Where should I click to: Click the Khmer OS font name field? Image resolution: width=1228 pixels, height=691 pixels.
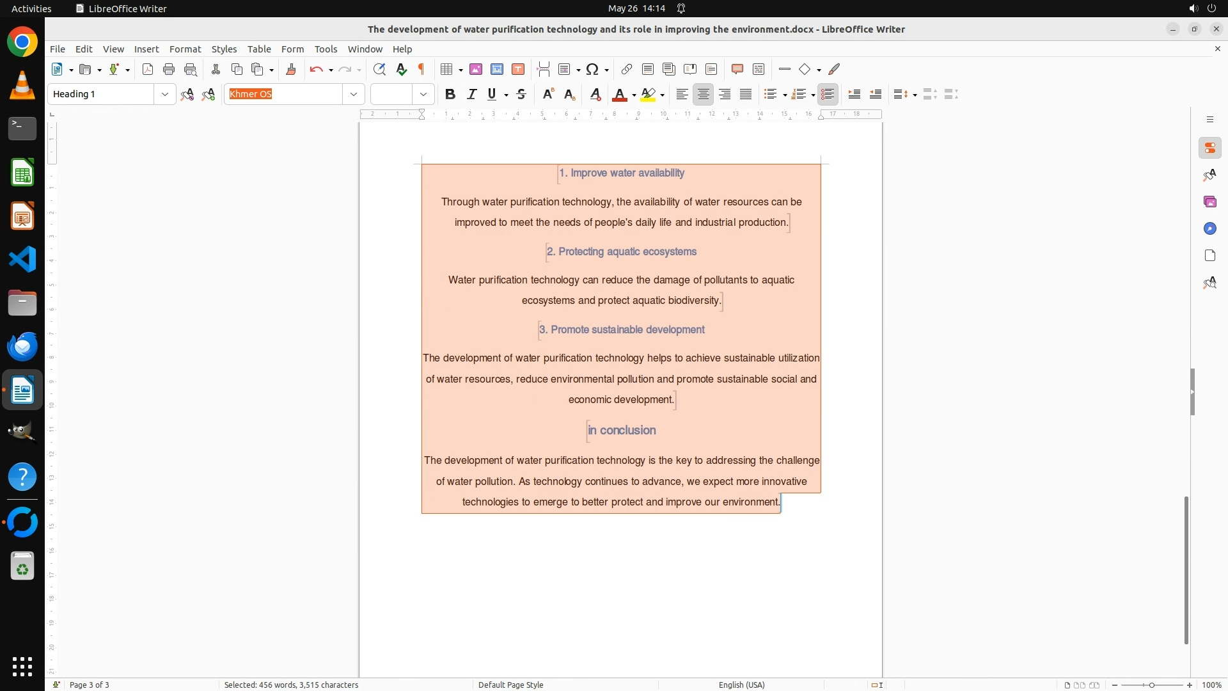coord(284,95)
